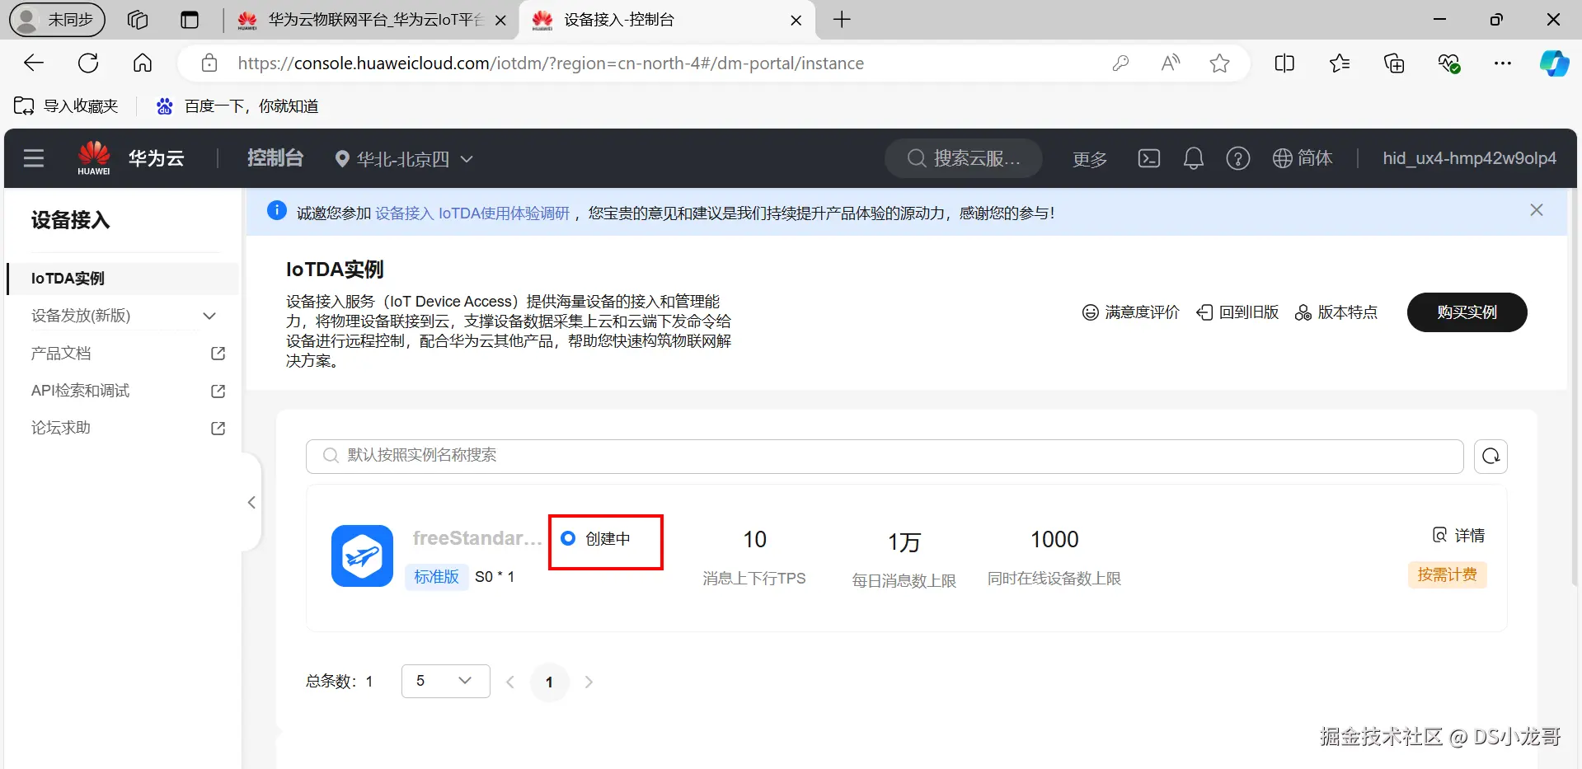Click 版本特点
The width and height of the screenshot is (1582, 769).
click(x=1336, y=312)
